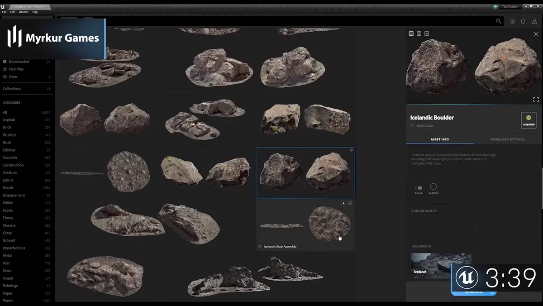Open the search bar
This screenshot has height=306, width=543.
point(499,21)
